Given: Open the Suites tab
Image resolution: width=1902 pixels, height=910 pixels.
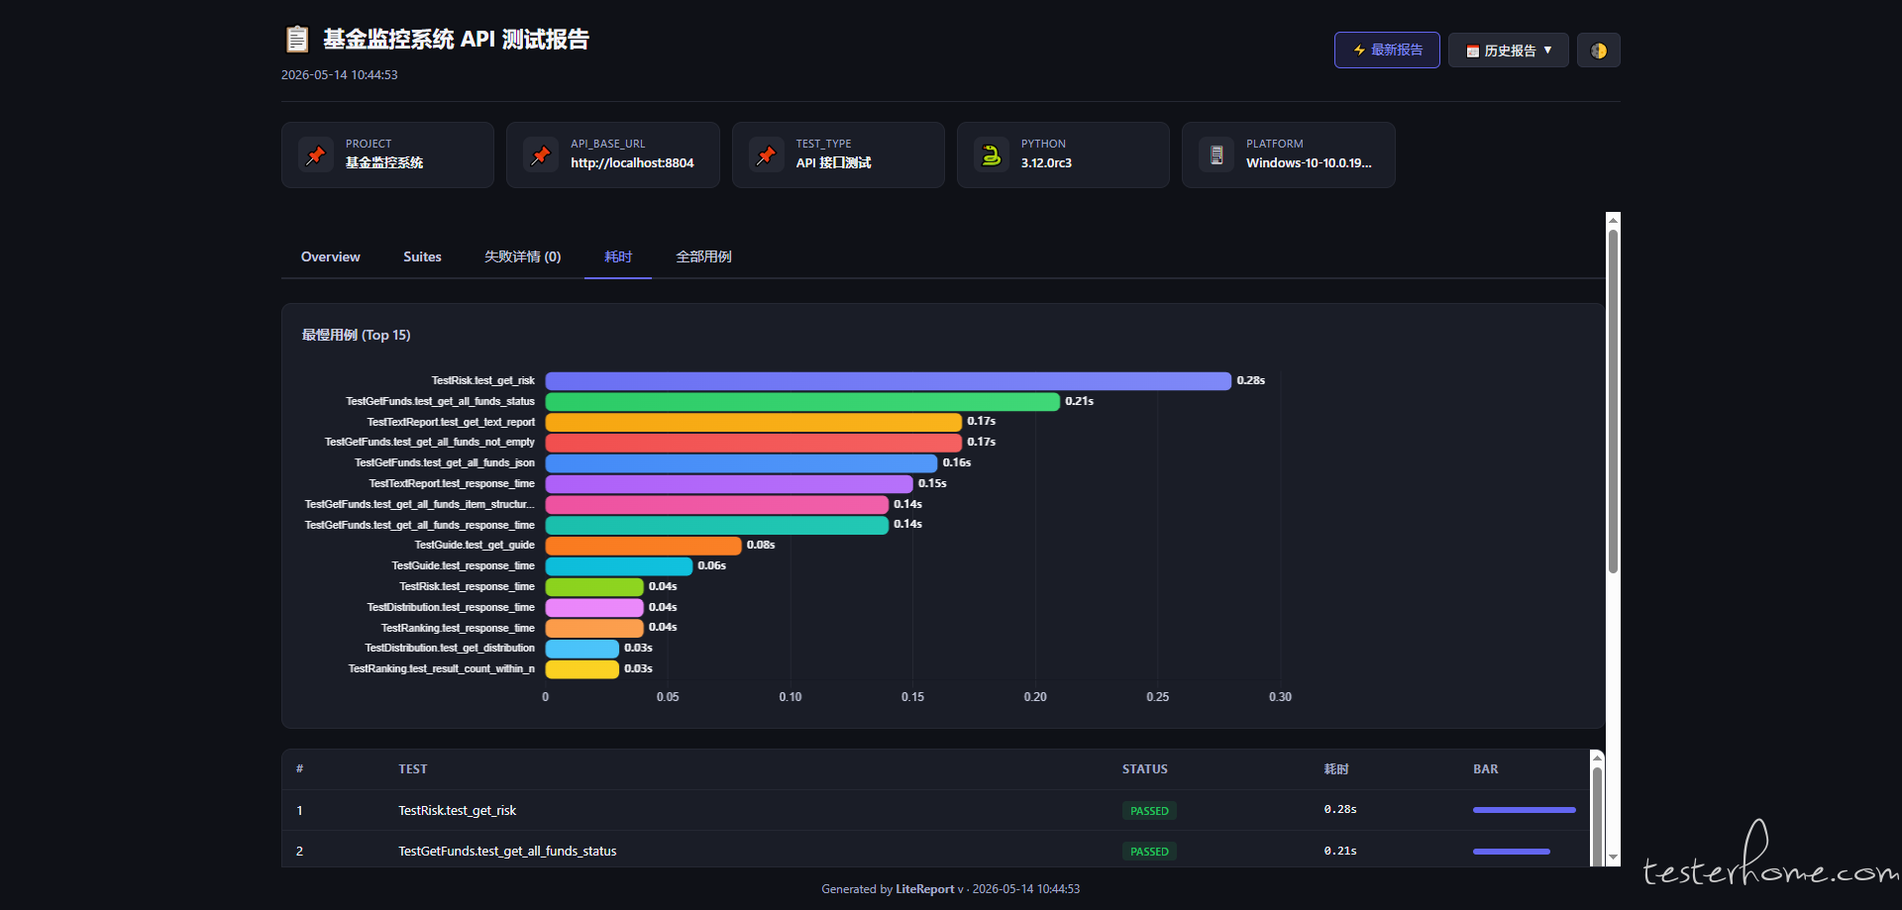Looking at the screenshot, I should tap(422, 256).
